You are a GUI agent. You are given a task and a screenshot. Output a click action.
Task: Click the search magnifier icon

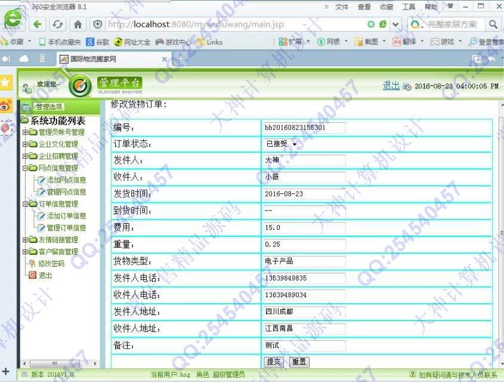(493, 24)
